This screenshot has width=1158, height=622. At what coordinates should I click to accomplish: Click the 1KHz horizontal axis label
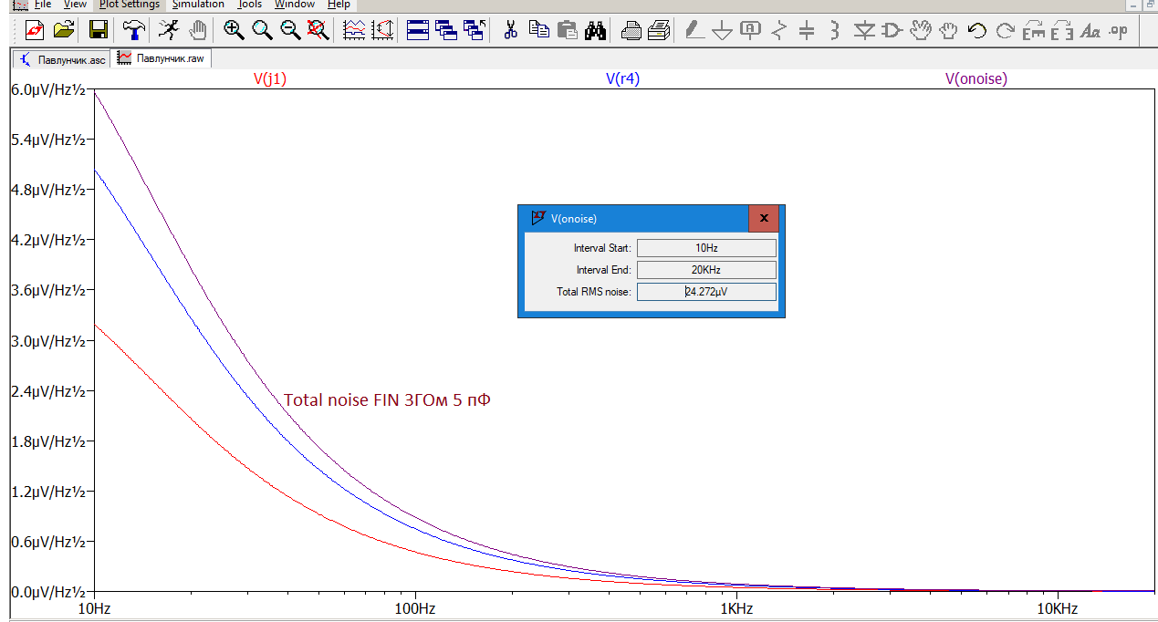click(735, 608)
